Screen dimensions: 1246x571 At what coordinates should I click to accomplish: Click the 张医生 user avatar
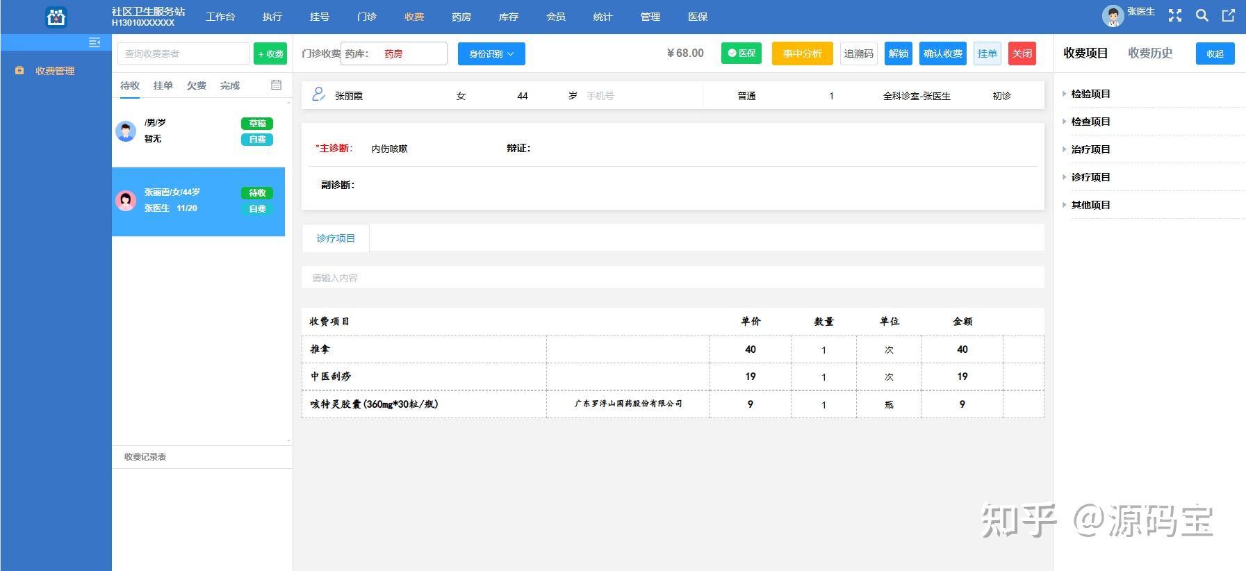tap(1113, 16)
